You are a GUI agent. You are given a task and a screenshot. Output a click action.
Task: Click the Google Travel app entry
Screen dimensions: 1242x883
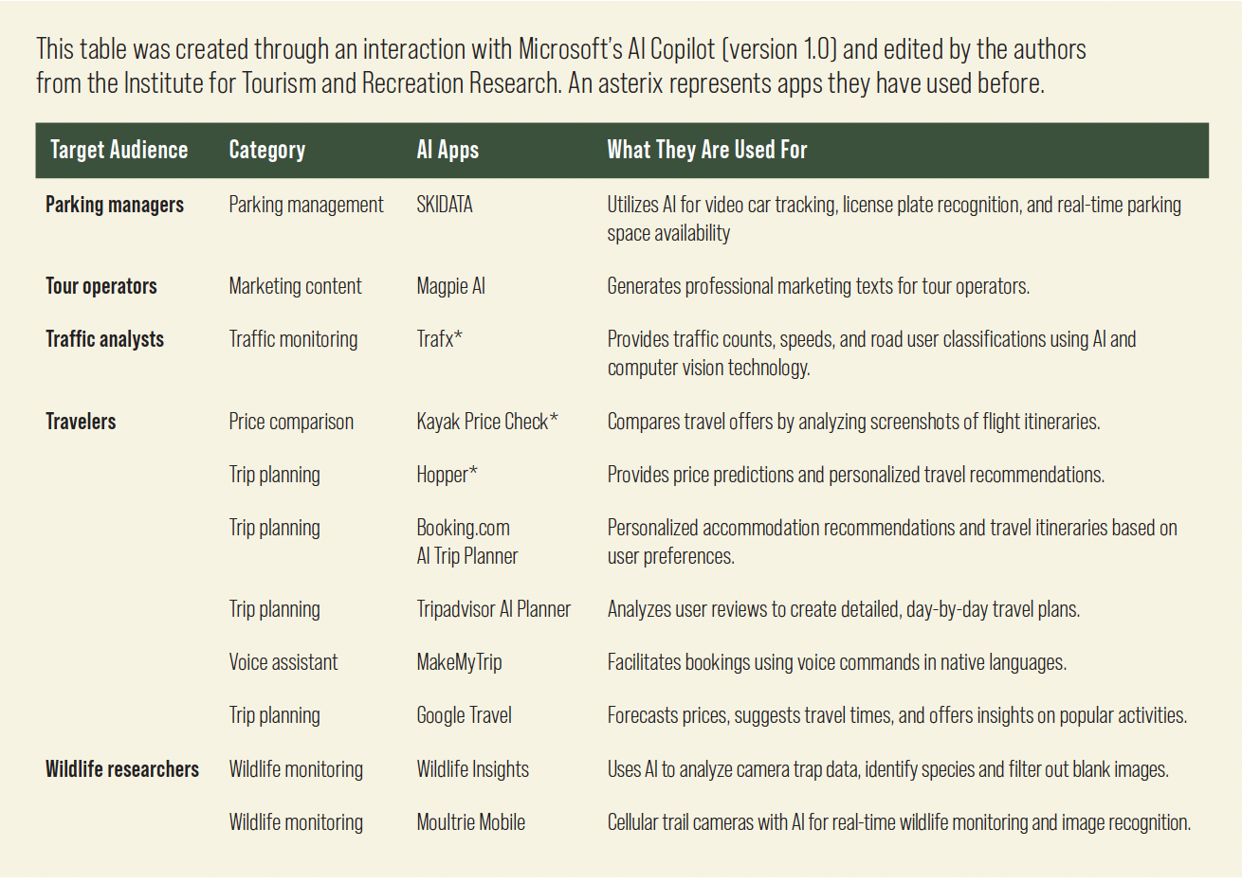(464, 715)
